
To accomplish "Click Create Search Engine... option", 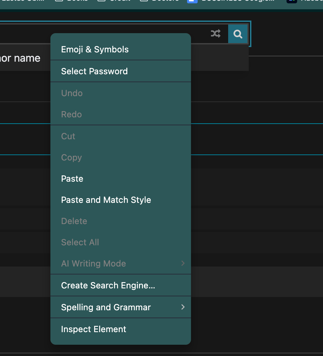I will click(108, 285).
